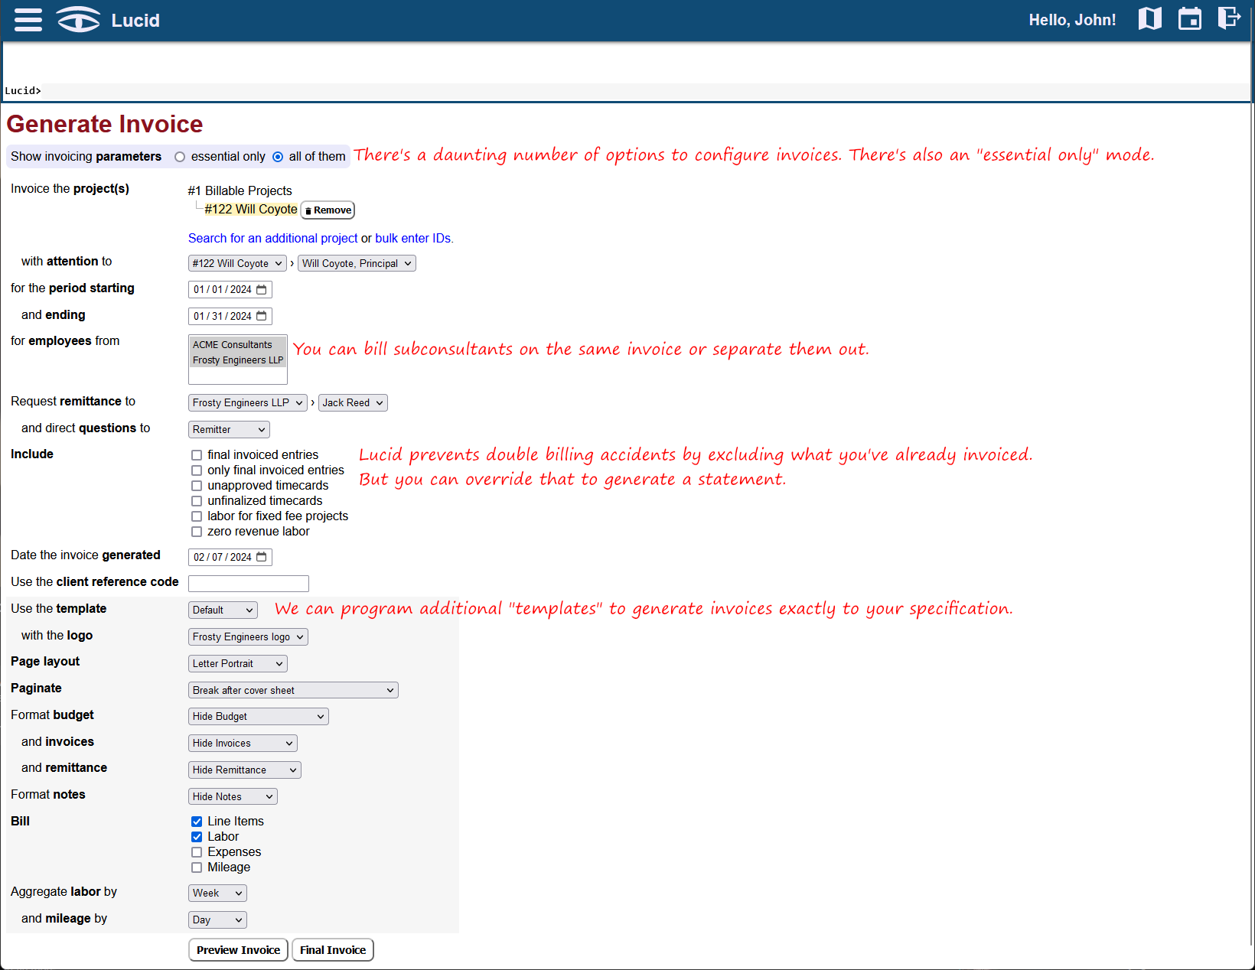Click the invoice generated date field

pyautogui.click(x=230, y=557)
